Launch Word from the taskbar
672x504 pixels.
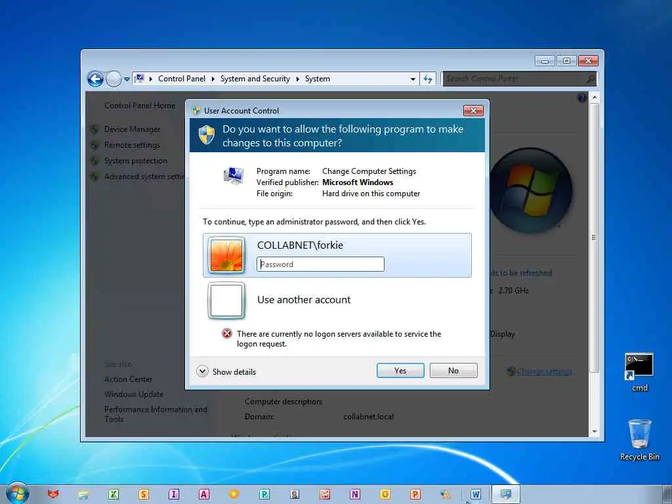coord(476,494)
